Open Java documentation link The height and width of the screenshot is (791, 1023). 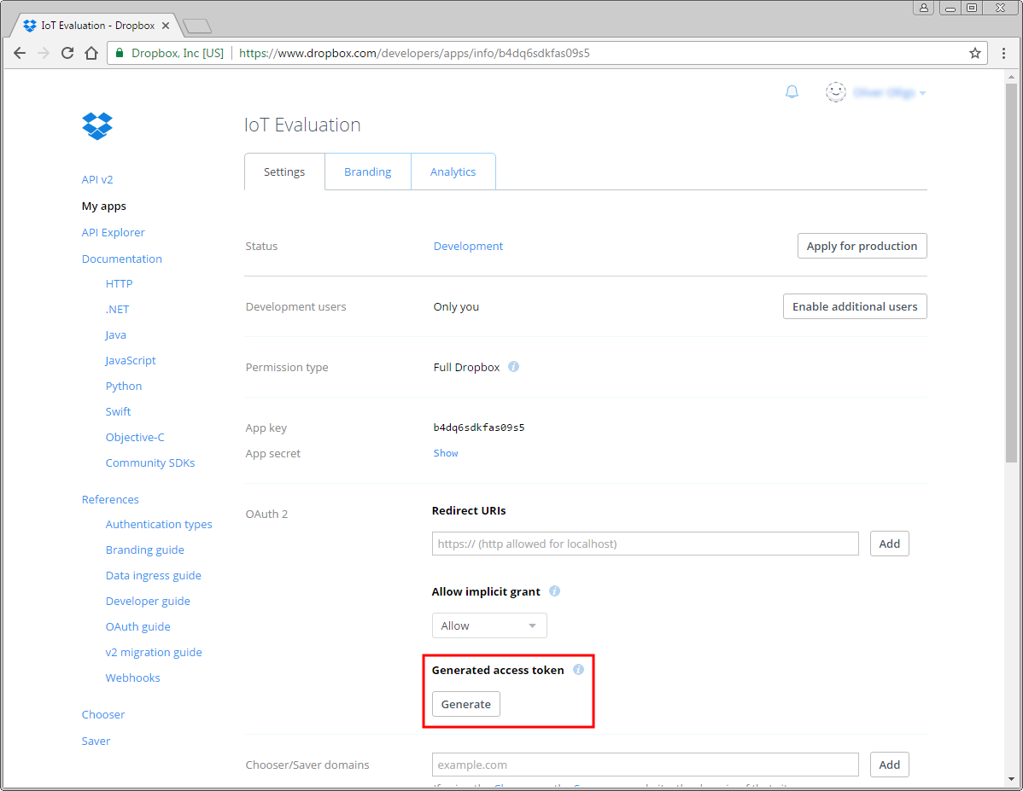click(115, 334)
